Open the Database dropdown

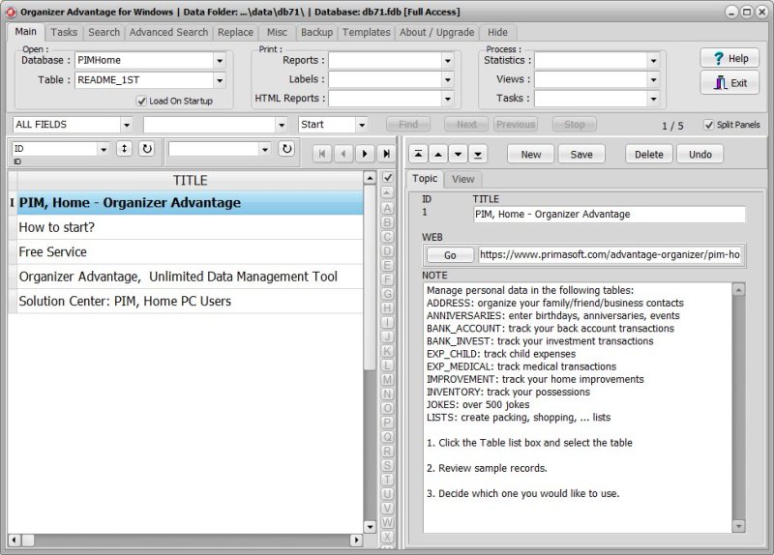click(x=220, y=61)
